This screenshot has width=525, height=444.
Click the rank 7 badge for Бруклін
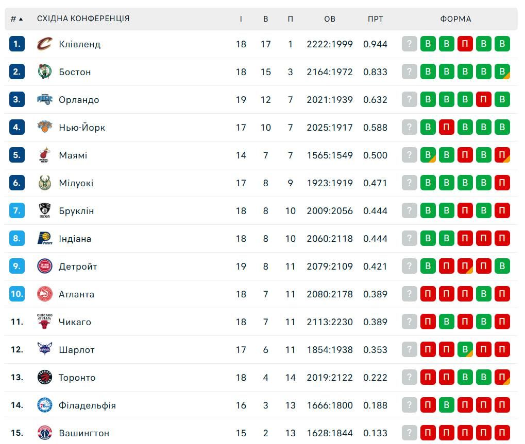16,210
